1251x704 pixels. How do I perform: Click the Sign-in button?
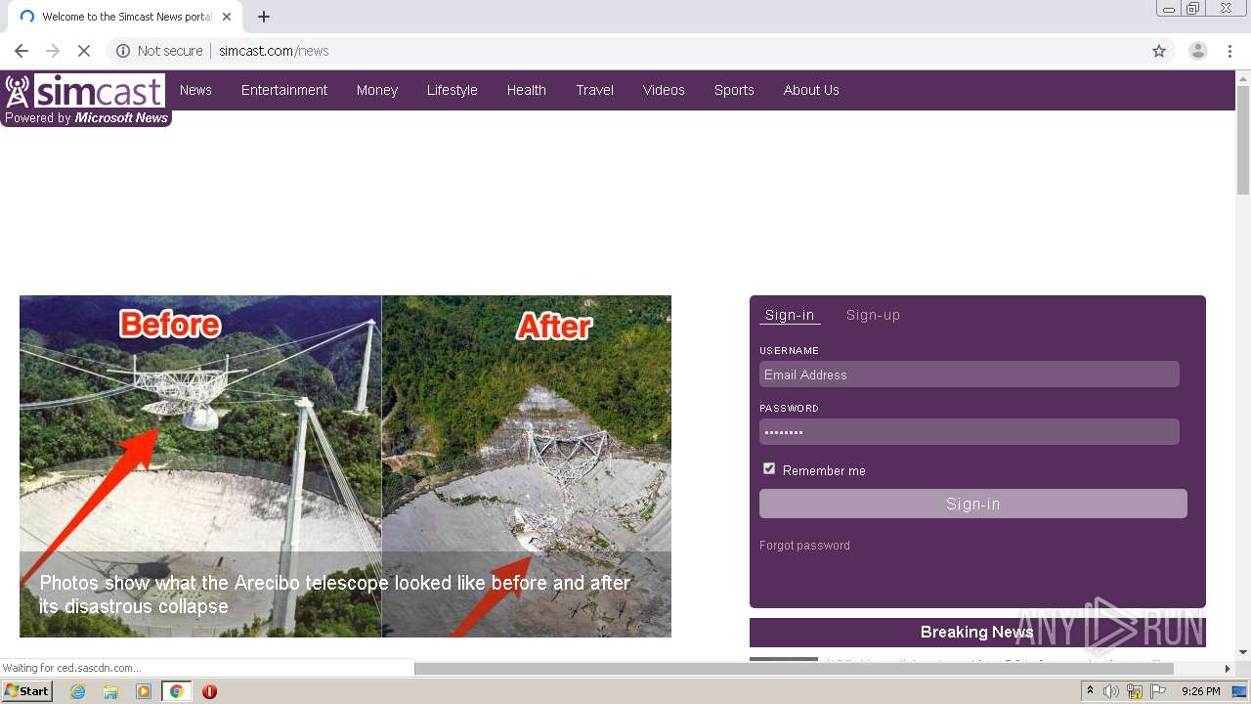pyautogui.click(x=973, y=504)
